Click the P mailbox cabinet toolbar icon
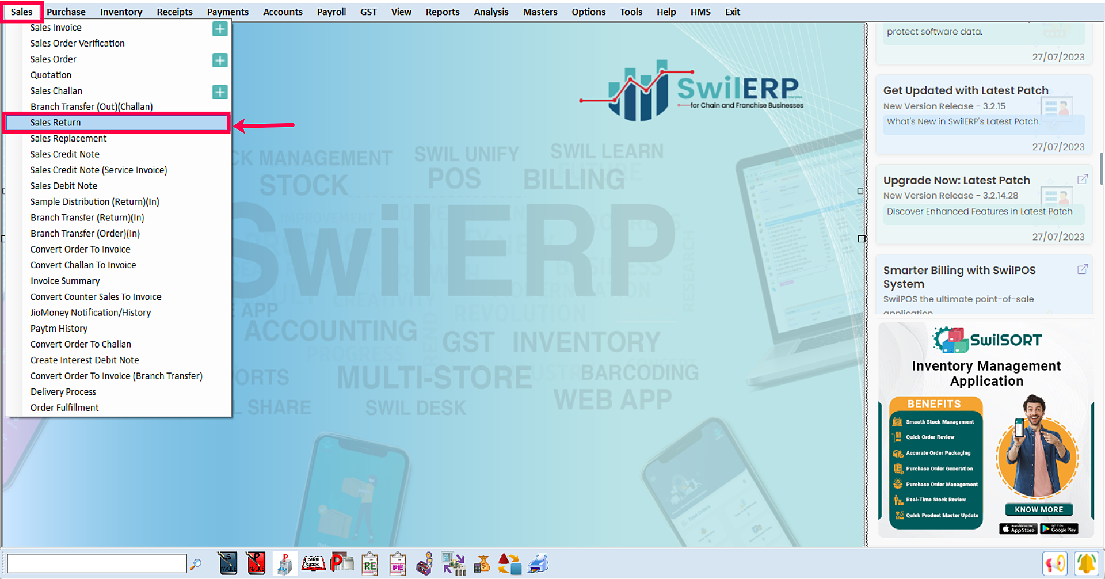 tap(285, 563)
